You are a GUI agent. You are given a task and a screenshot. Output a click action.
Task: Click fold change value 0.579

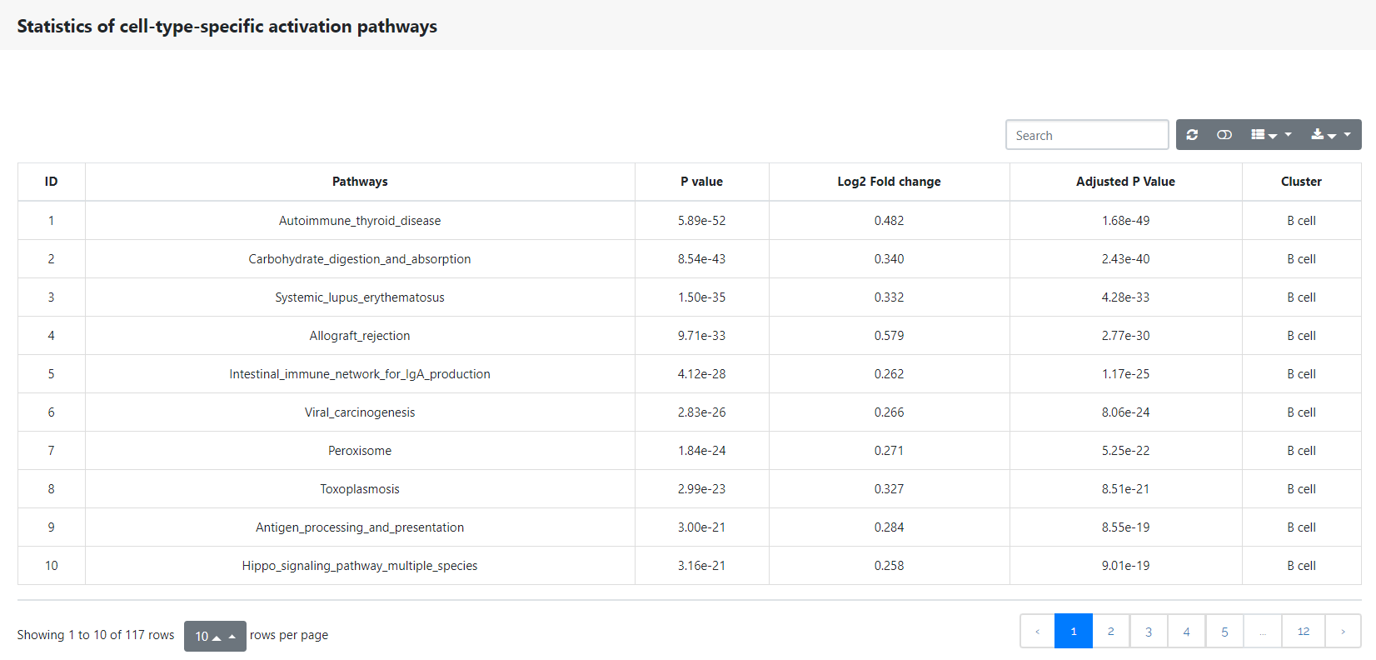coord(889,336)
